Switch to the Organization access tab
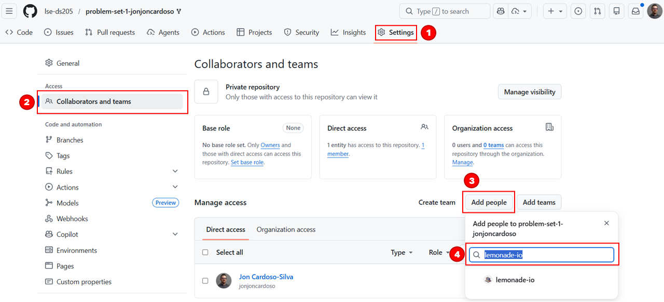664x302 pixels. click(286, 229)
